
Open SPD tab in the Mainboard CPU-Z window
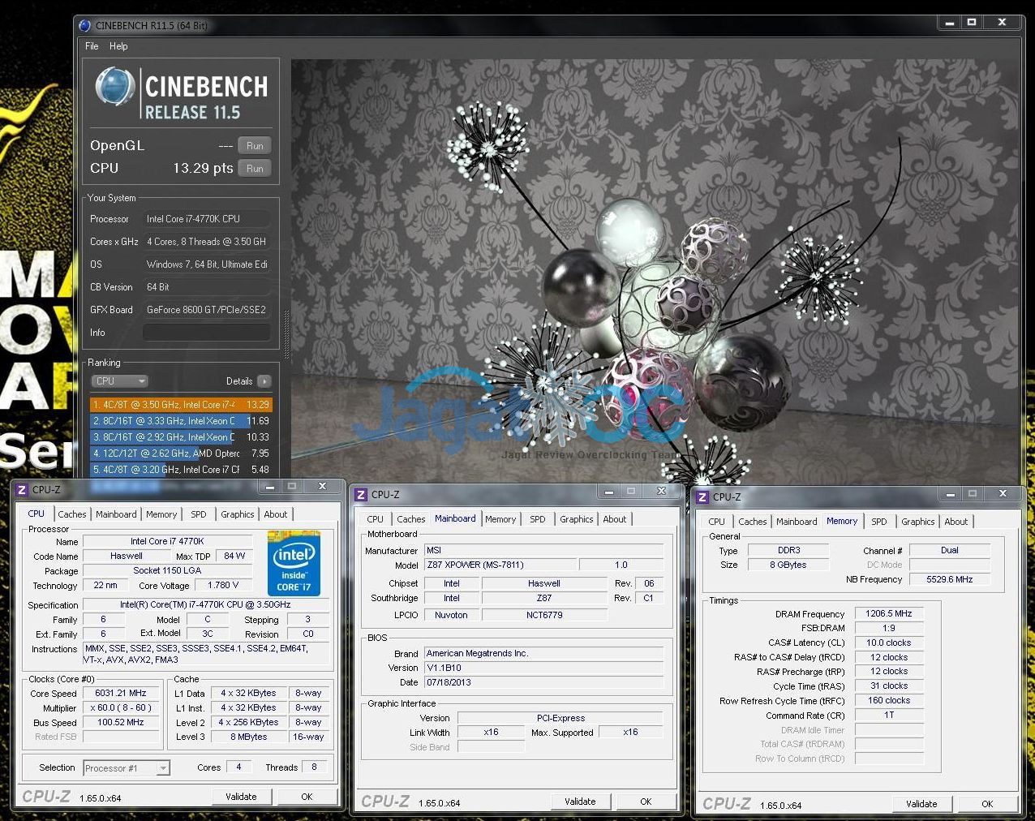pos(537,519)
